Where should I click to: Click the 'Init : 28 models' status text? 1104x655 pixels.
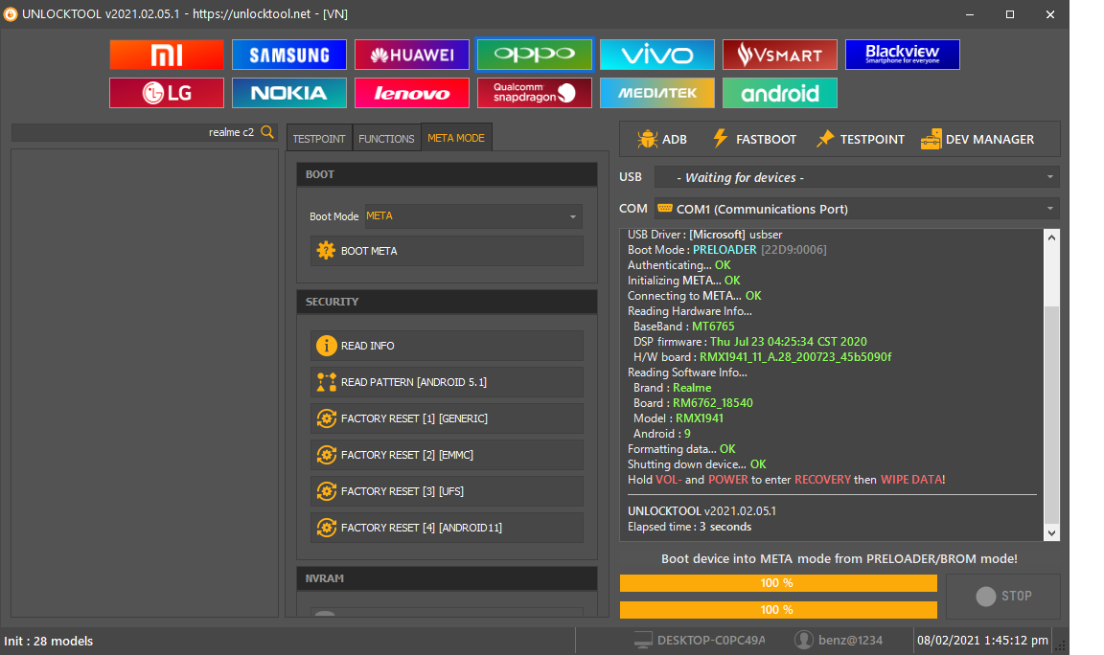49,641
